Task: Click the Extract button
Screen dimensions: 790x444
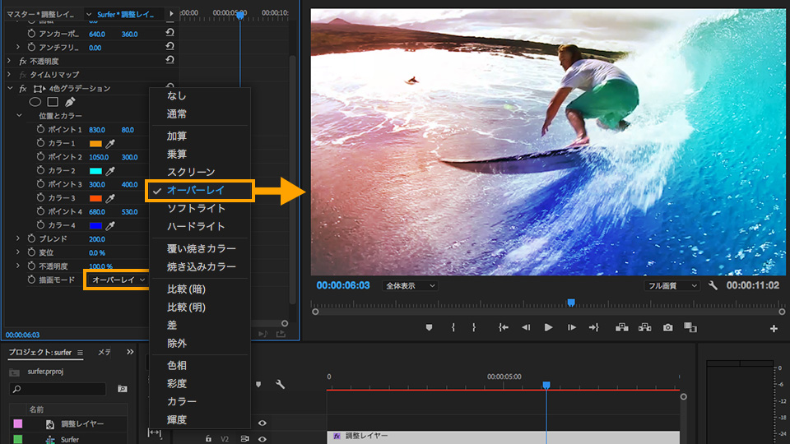Action: 645,328
